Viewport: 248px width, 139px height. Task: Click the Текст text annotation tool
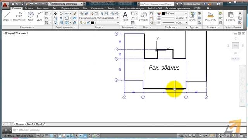click(x=125, y=17)
